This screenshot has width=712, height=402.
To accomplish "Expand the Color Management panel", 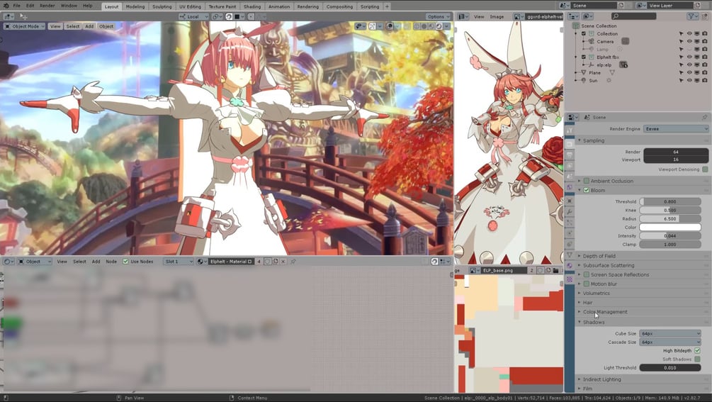I will tap(605, 312).
